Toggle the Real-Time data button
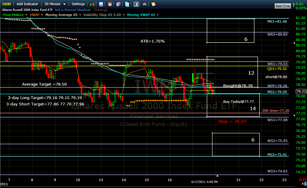 [283, 6]
